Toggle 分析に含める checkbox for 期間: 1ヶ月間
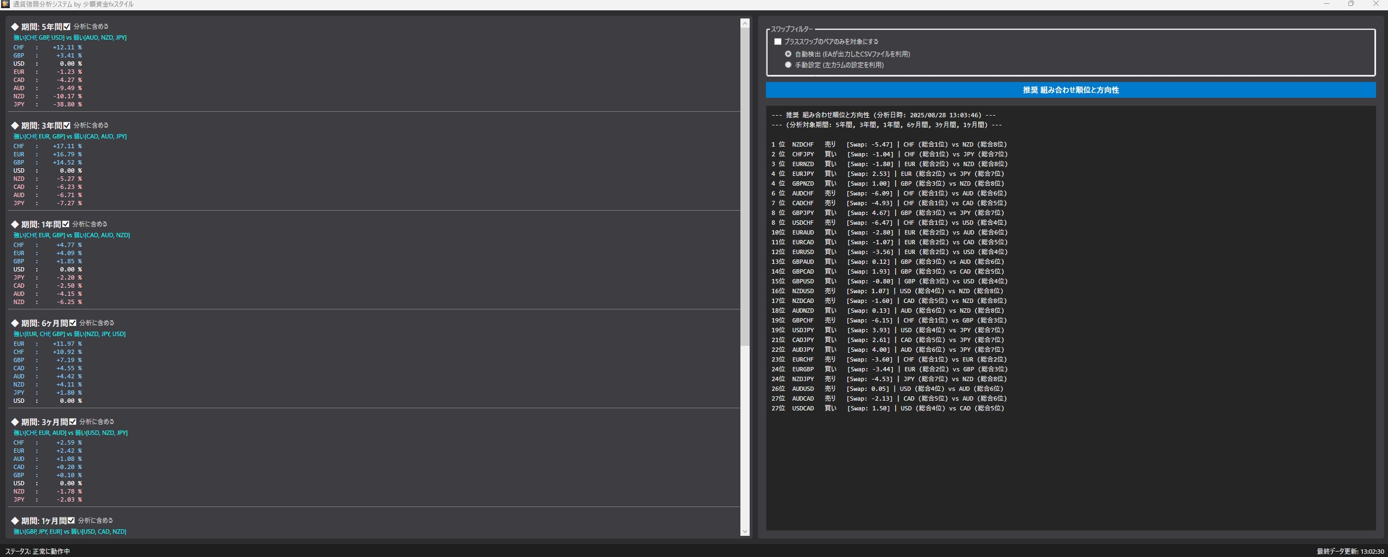This screenshot has width=1388, height=557. pos(71,521)
